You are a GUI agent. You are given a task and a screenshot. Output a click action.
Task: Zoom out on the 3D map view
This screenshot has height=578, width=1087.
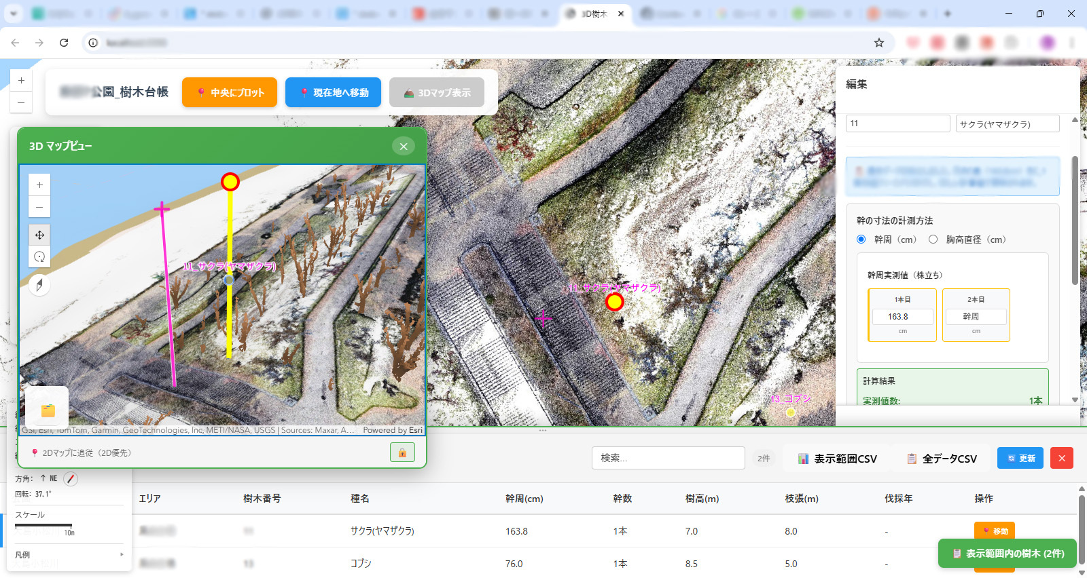(x=39, y=207)
